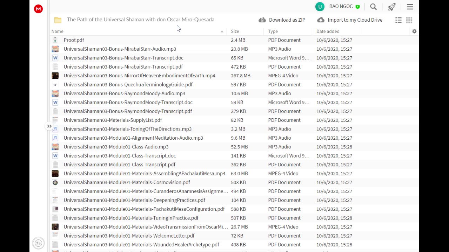This screenshot has width=449, height=252.
Task: Click MirrorOfHeavenEmbodimentOfEarth.mp4 video thumbnail
Action: [x=55, y=76]
